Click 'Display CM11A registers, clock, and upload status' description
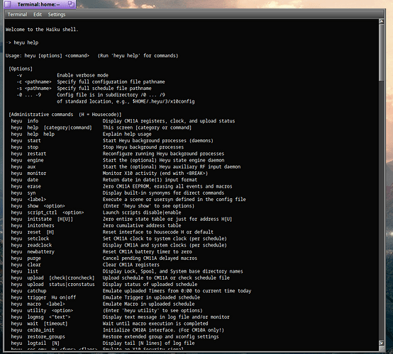 click(169, 121)
